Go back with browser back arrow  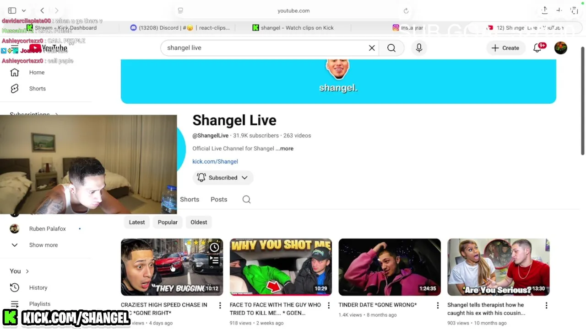coord(42,11)
